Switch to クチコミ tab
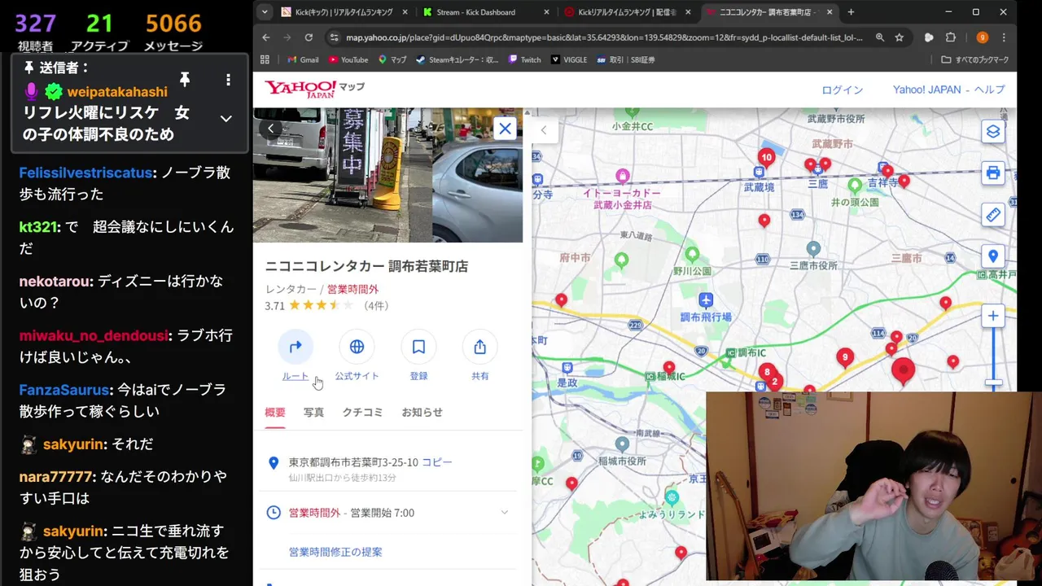 (362, 412)
